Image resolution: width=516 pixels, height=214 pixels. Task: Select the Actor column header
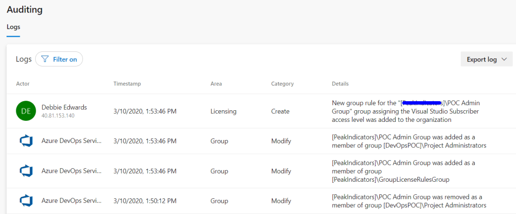(x=23, y=84)
